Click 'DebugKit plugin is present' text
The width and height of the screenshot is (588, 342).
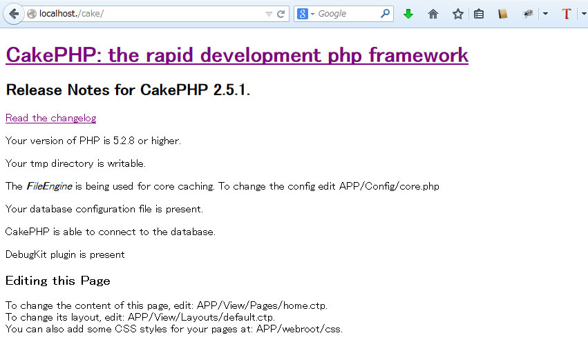pyautogui.click(x=65, y=255)
